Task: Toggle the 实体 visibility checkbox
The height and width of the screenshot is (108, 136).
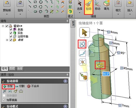Action: pyautogui.click(x=11, y=33)
